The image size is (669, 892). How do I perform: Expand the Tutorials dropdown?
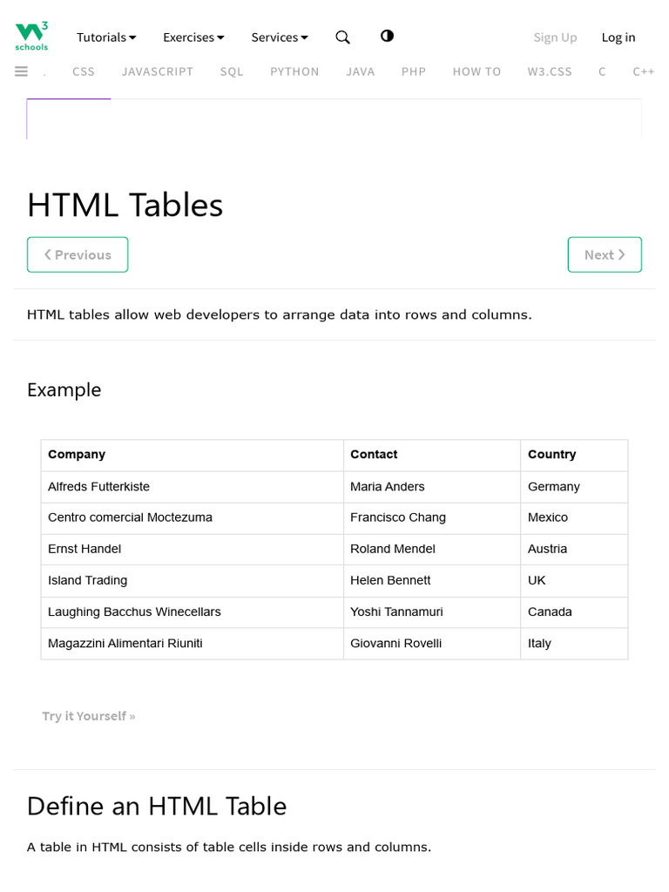tap(106, 37)
